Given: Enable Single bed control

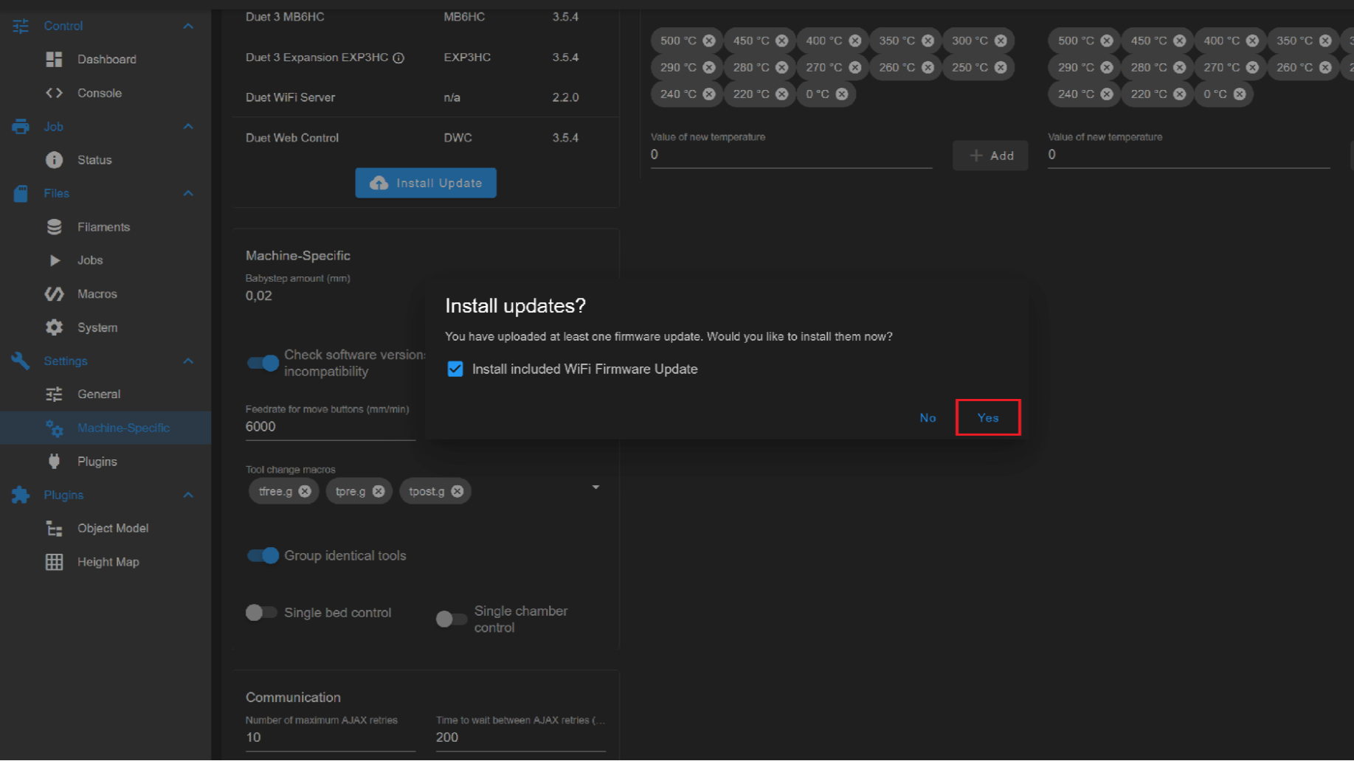Looking at the screenshot, I should tap(261, 613).
